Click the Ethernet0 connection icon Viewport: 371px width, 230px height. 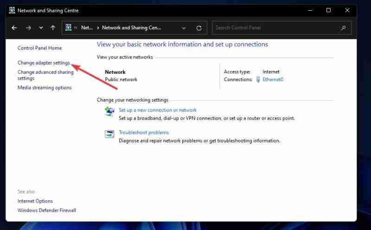tap(258, 79)
